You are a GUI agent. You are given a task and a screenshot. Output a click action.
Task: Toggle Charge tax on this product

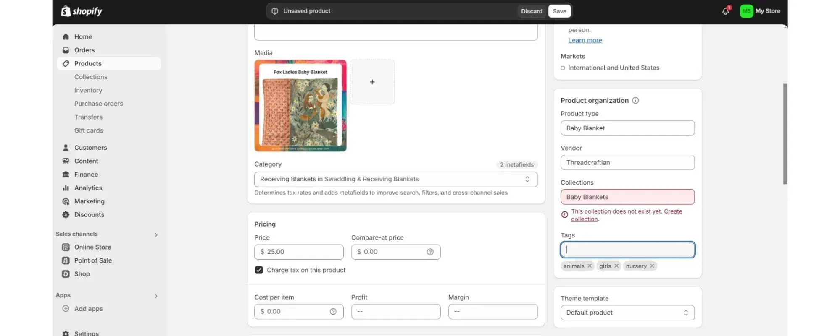(259, 270)
